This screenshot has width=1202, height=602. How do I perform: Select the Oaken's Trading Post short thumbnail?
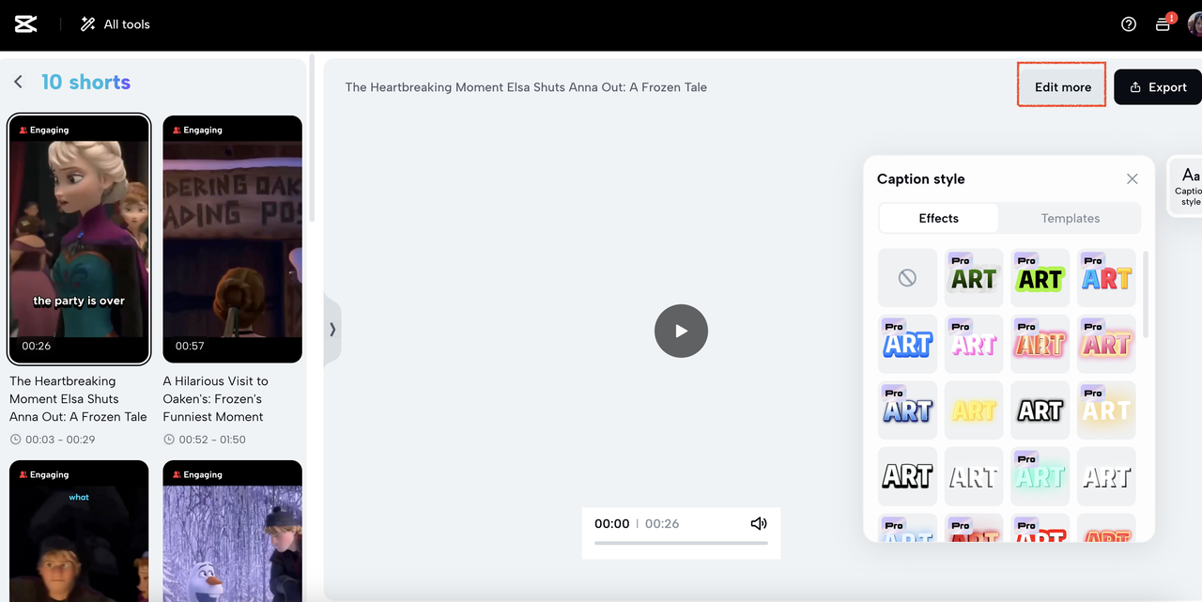[233, 239]
